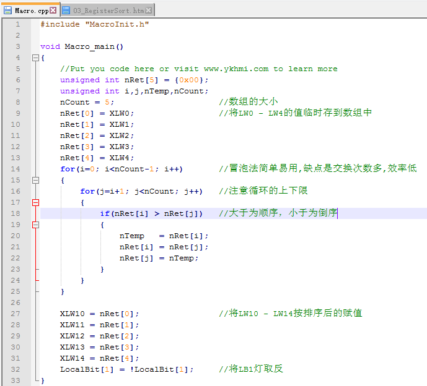Click on the XLW10 = nRet[0] assignment
The image size is (427, 386).
pos(99,314)
